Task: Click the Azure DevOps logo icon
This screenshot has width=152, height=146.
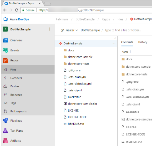Action: coord(5,19)
